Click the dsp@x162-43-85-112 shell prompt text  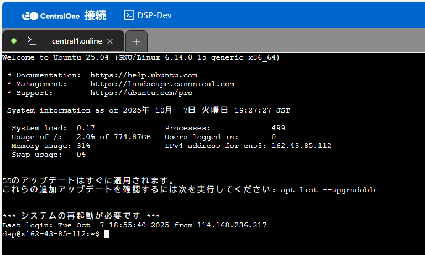pos(50,234)
